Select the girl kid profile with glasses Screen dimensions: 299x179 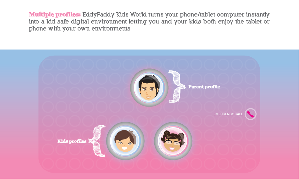[173, 141]
